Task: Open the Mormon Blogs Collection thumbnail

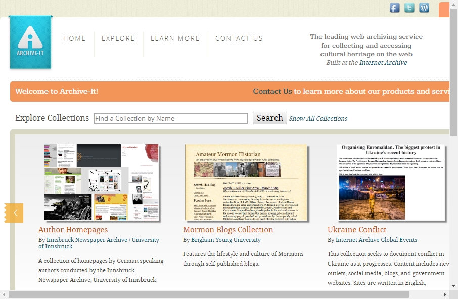Action: 246,182
